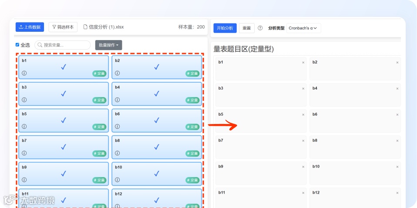
Task: Remove b11 from the scale item area
Action: [x=303, y=193]
